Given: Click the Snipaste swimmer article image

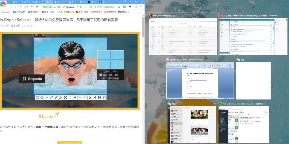Looking at the screenshot, I should tap(70, 71).
